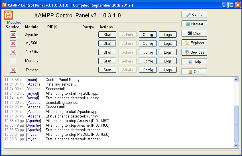Toggle the Mercury service checkbox
The width and height of the screenshot is (242, 156).
tap(13, 61)
